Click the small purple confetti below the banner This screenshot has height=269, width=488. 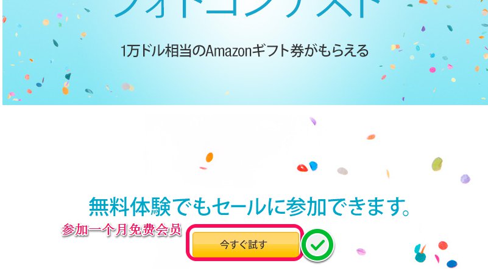(x=313, y=121)
